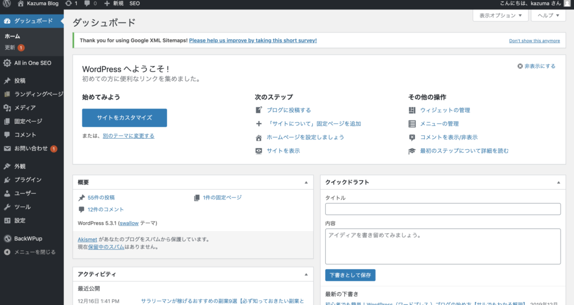
Task: Open the 新規 menu in admin bar
Action: pyautogui.click(x=114, y=4)
